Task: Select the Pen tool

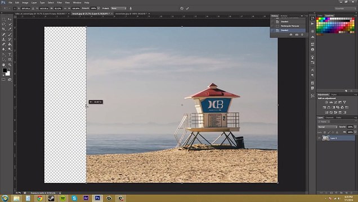Action: pyautogui.click(x=3, y=54)
